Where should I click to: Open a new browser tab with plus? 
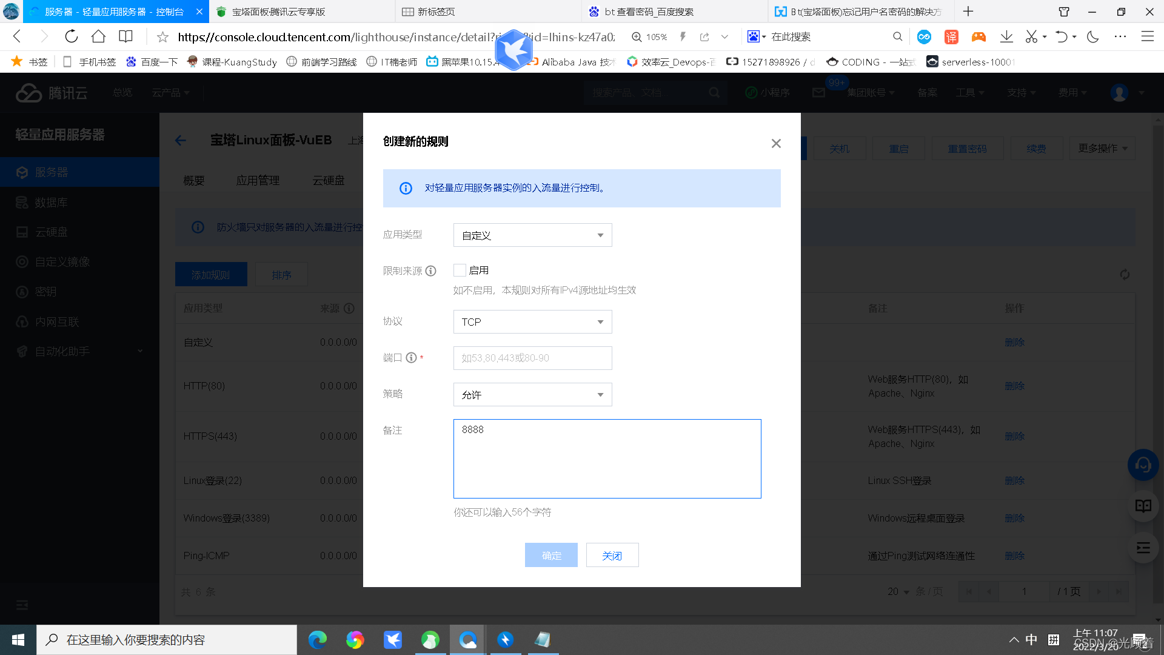[x=968, y=12]
